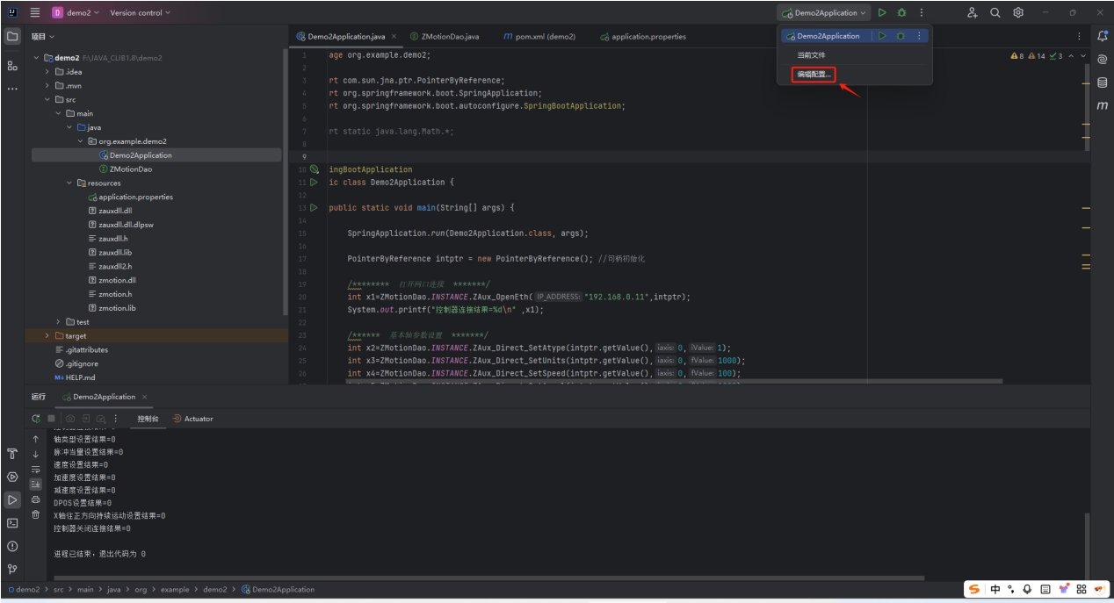
Task: Choose 当前文件 in the run configuration popup
Action: click(x=811, y=54)
